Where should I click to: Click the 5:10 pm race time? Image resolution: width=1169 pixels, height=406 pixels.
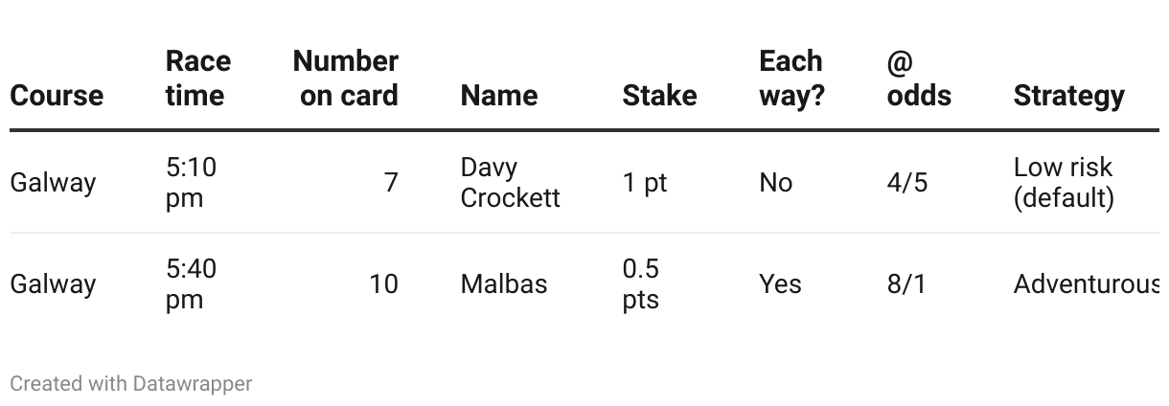point(191,182)
